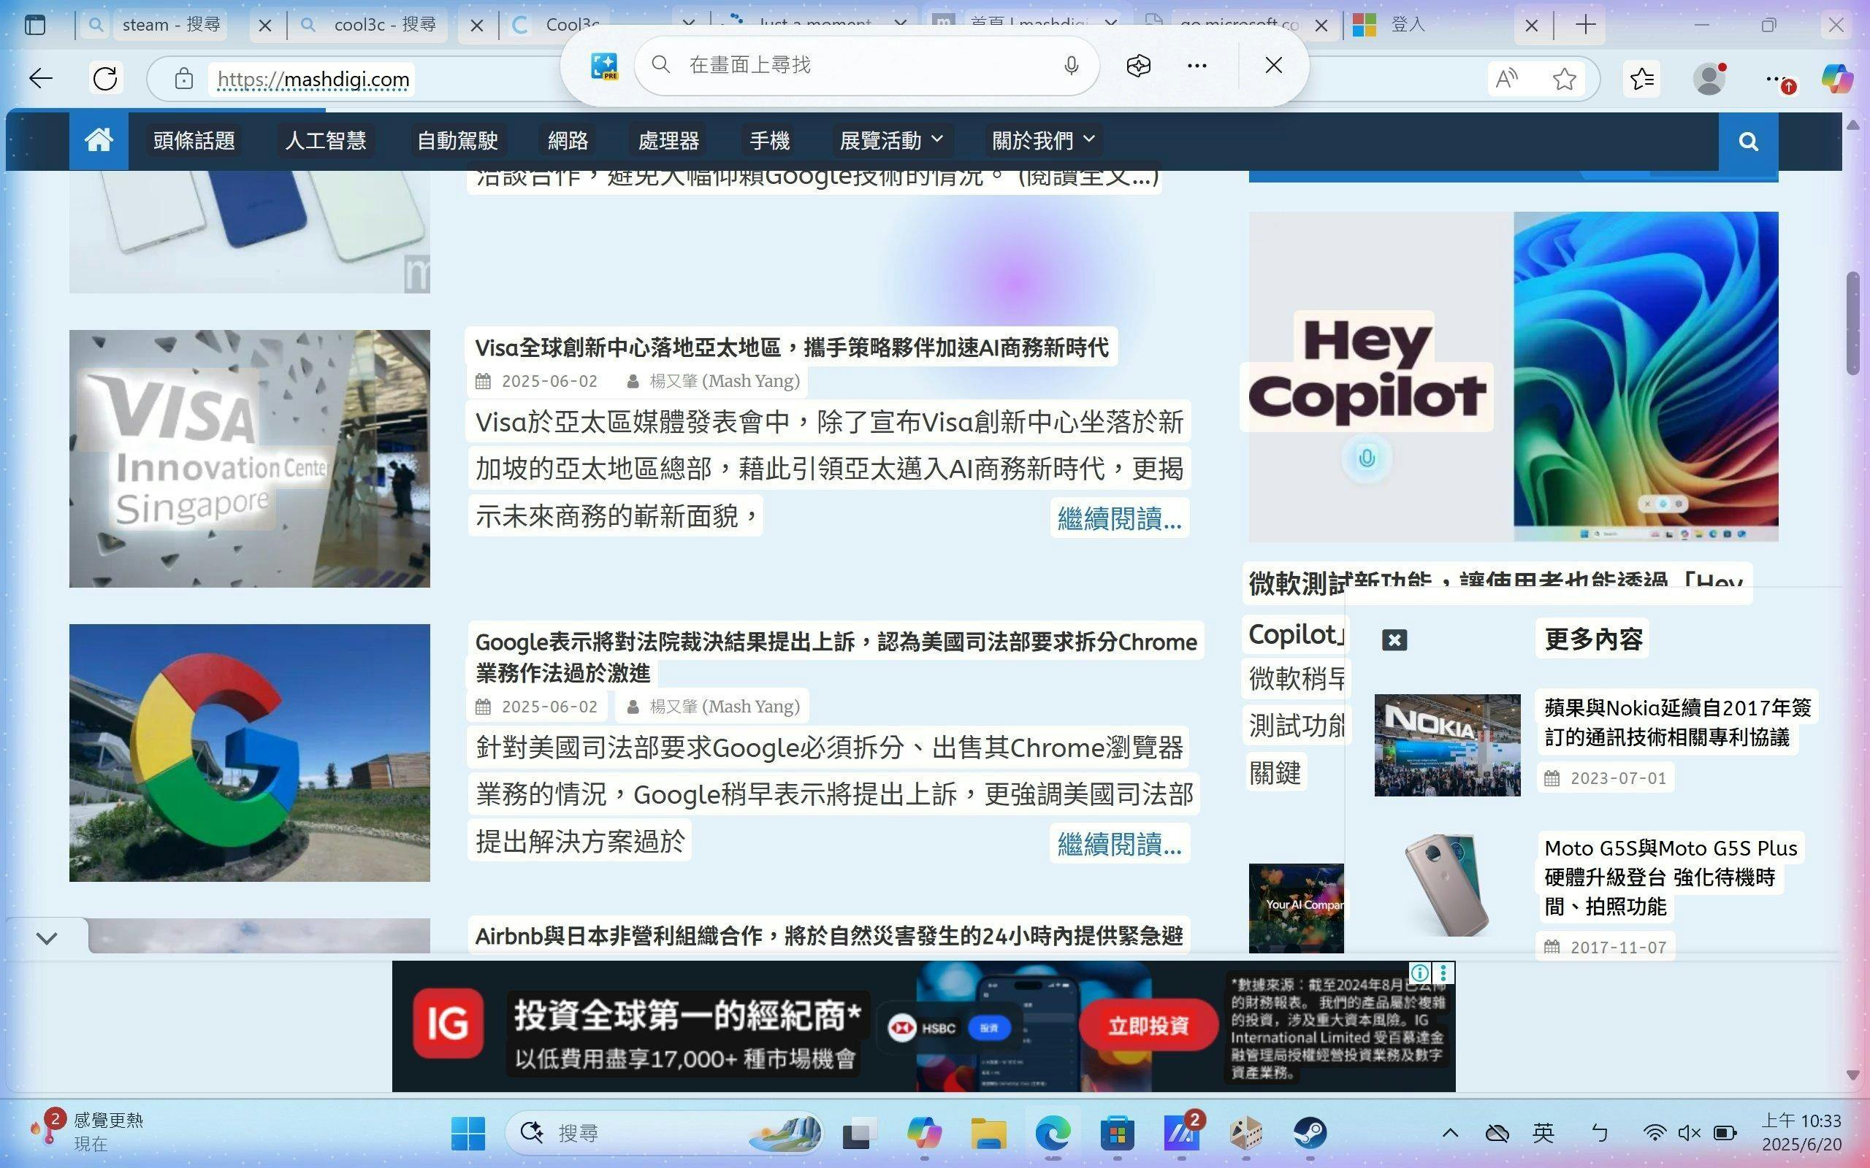Viewport: 1870px width, 1168px height.
Task: Open Steam from the taskbar
Action: [1310, 1133]
